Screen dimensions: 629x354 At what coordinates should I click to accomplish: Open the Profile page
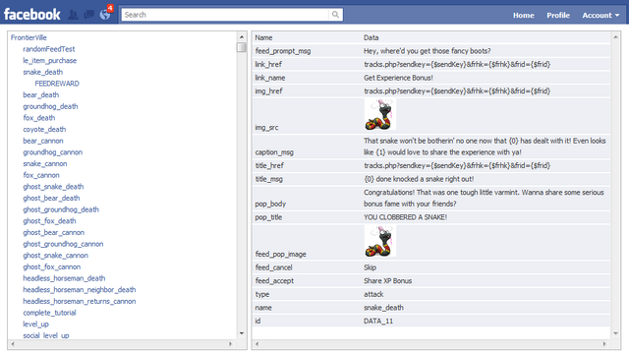click(x=558, y=16)
